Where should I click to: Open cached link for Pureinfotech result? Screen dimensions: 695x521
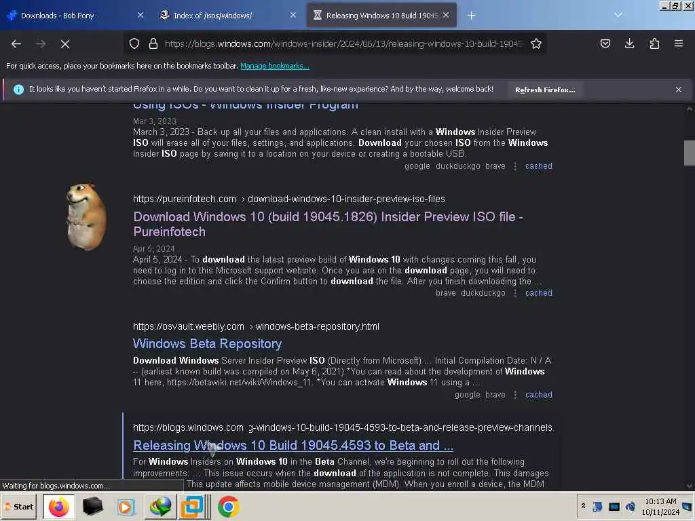coord(538,293)
